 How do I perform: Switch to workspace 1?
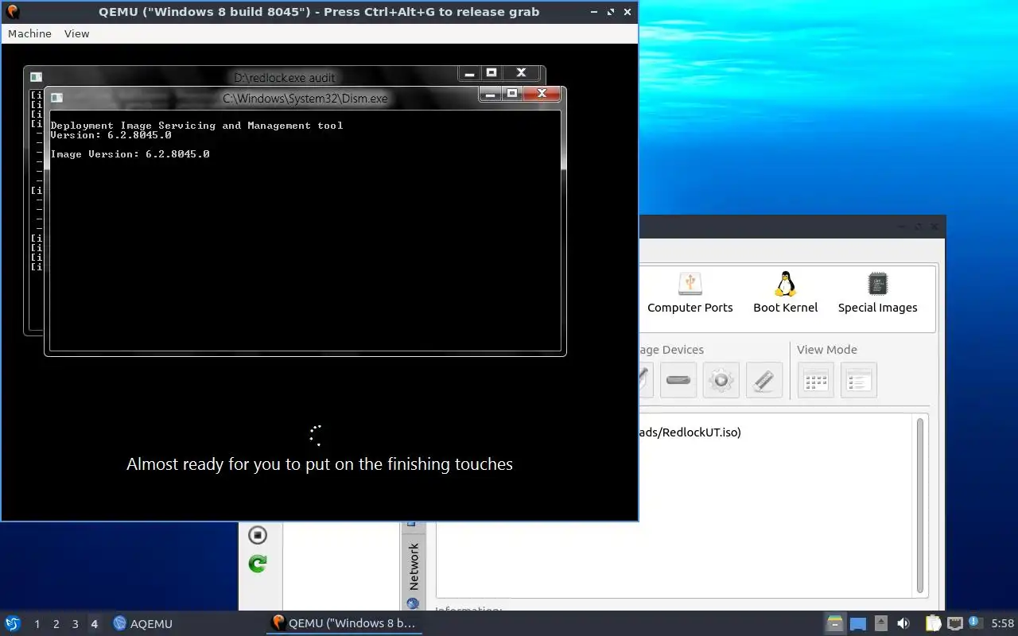tap(37, 624)
